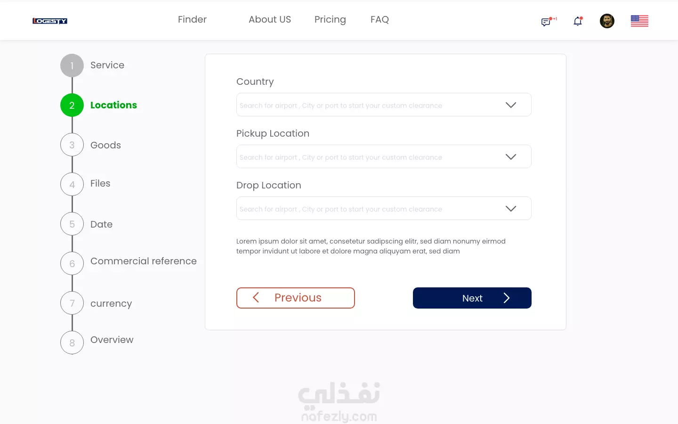Expand the Drop Location dropdown chevron
The height and width of the screenshot is (424, 678).
(511, 209)
